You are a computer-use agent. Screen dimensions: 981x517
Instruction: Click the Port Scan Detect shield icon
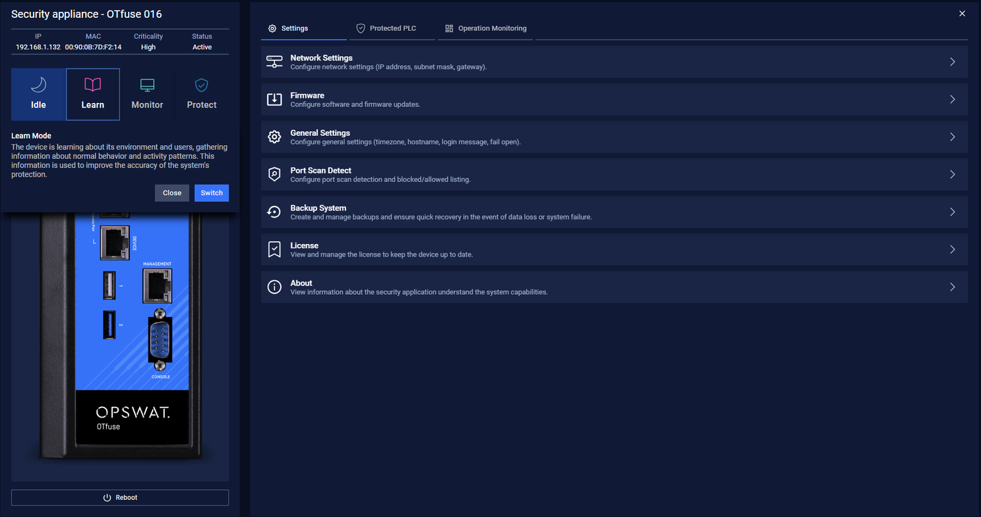[274, 175]
